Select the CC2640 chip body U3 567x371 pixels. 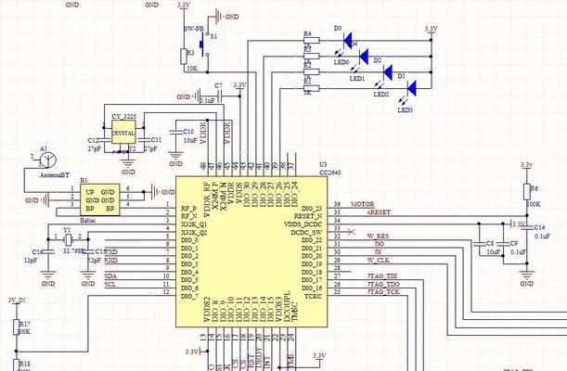[251, 251]
